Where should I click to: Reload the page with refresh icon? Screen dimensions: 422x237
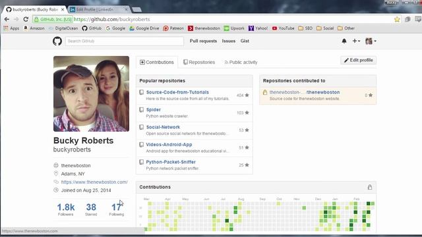[x=26, y=19]
